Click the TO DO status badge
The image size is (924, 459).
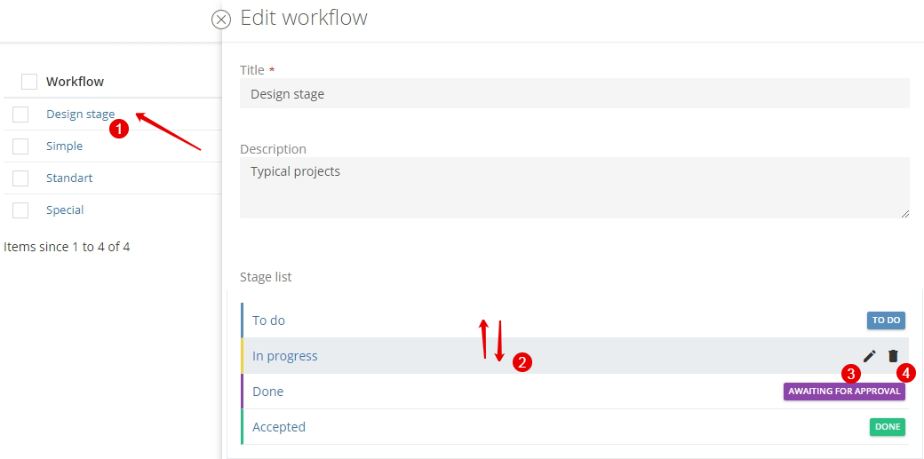click(x=887, y=321)
